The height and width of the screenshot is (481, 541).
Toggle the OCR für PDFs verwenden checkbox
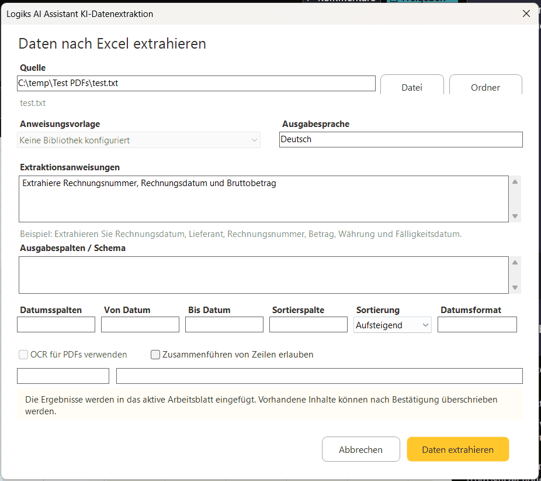point(23,355)
